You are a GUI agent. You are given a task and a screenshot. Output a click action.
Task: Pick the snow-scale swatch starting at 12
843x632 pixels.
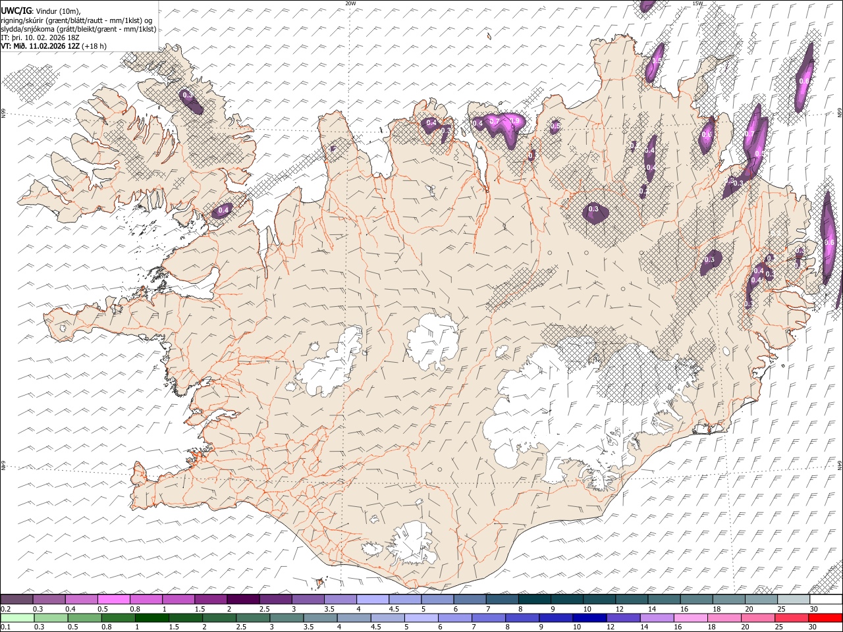click(632, 600)
